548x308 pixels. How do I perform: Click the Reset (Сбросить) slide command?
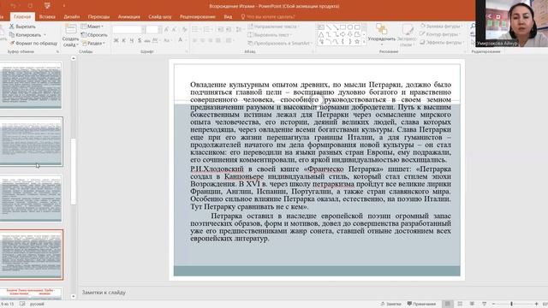(x=94, y=35)
